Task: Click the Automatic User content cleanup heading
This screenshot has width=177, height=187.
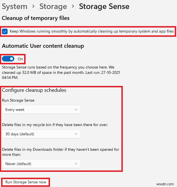Action: [43, 46]
